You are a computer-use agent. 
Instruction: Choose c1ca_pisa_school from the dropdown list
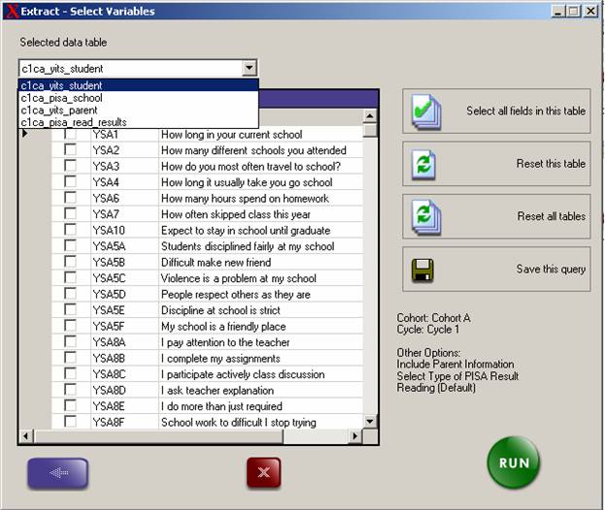pos(61,98)
